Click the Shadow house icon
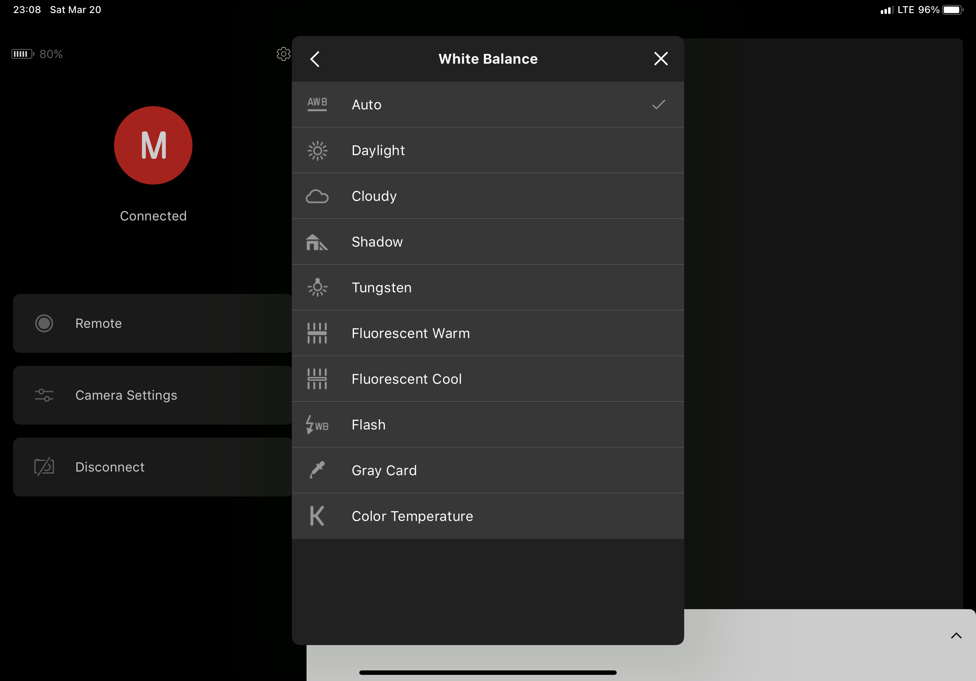Screen dimensions: 976x681 (317, 242)
